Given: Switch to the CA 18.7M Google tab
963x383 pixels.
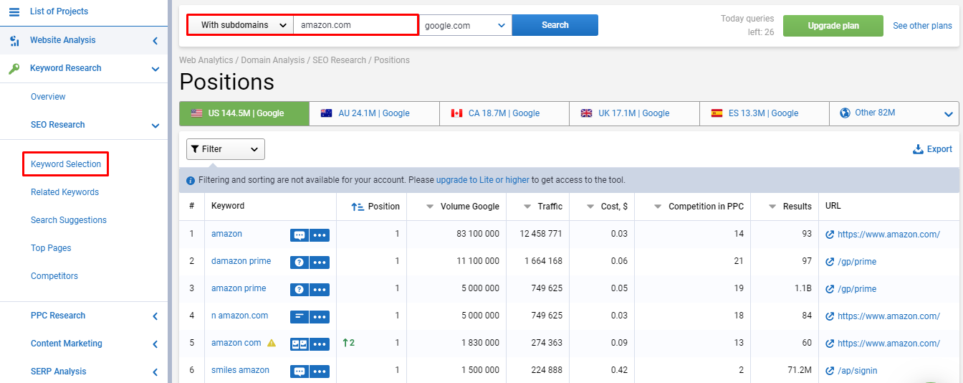Looking at the screenshot, I should pos(504,113).
